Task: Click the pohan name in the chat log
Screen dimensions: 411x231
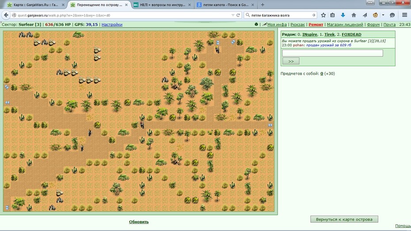Action: pos(298,45)
